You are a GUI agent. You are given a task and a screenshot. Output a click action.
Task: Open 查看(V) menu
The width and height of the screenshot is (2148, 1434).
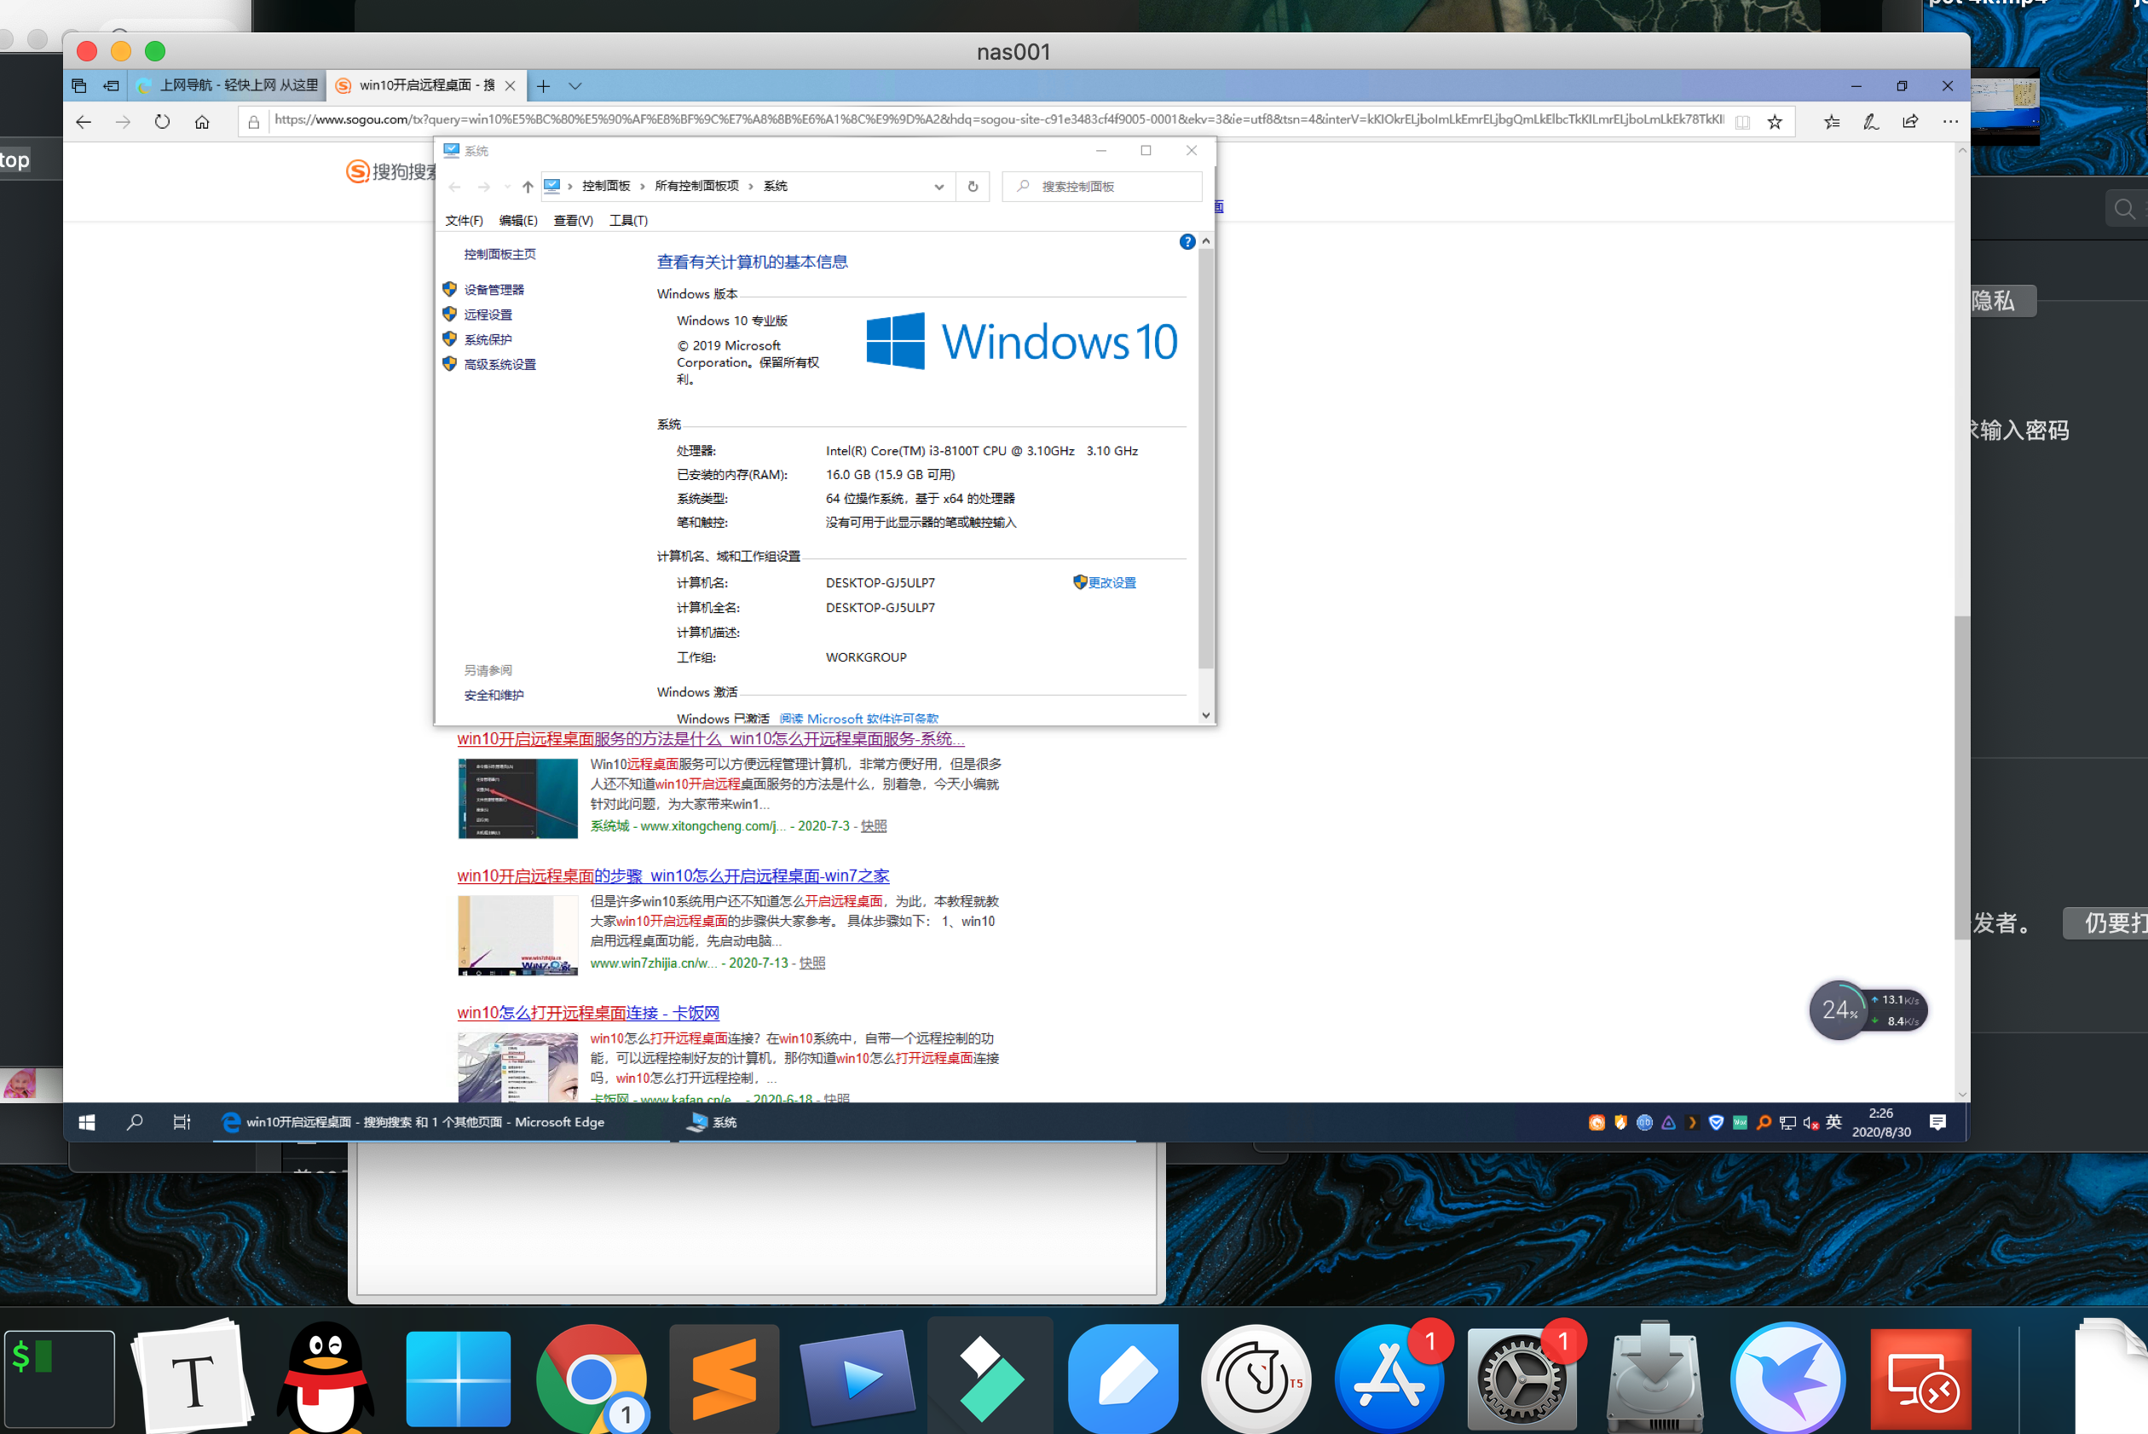tap(573, 221)
